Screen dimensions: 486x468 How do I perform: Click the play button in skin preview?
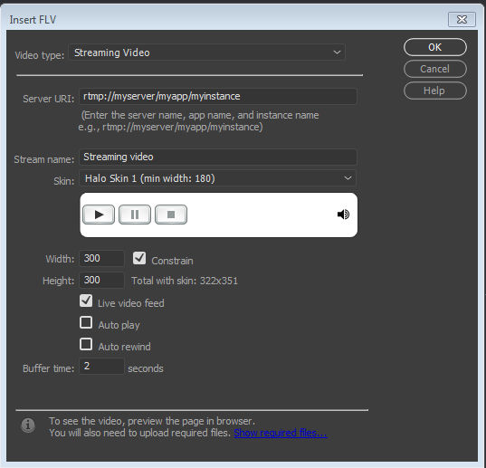coord(99,215)
